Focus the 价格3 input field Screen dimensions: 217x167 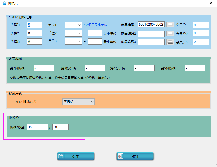coord(34,42)
